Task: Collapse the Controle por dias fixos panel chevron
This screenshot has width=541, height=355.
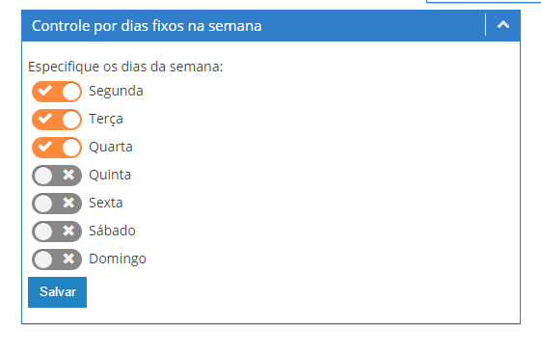Action: pyautogui.click(x=503, y=25)
